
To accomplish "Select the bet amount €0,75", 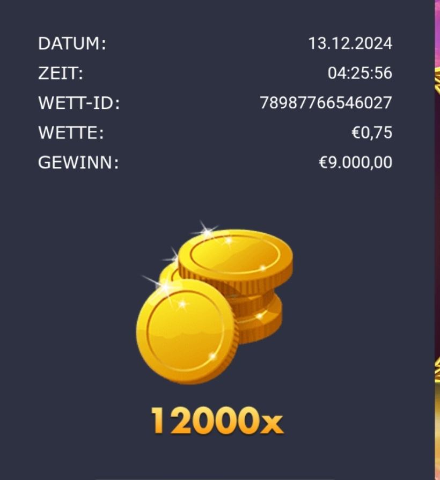I will [372, 132].
